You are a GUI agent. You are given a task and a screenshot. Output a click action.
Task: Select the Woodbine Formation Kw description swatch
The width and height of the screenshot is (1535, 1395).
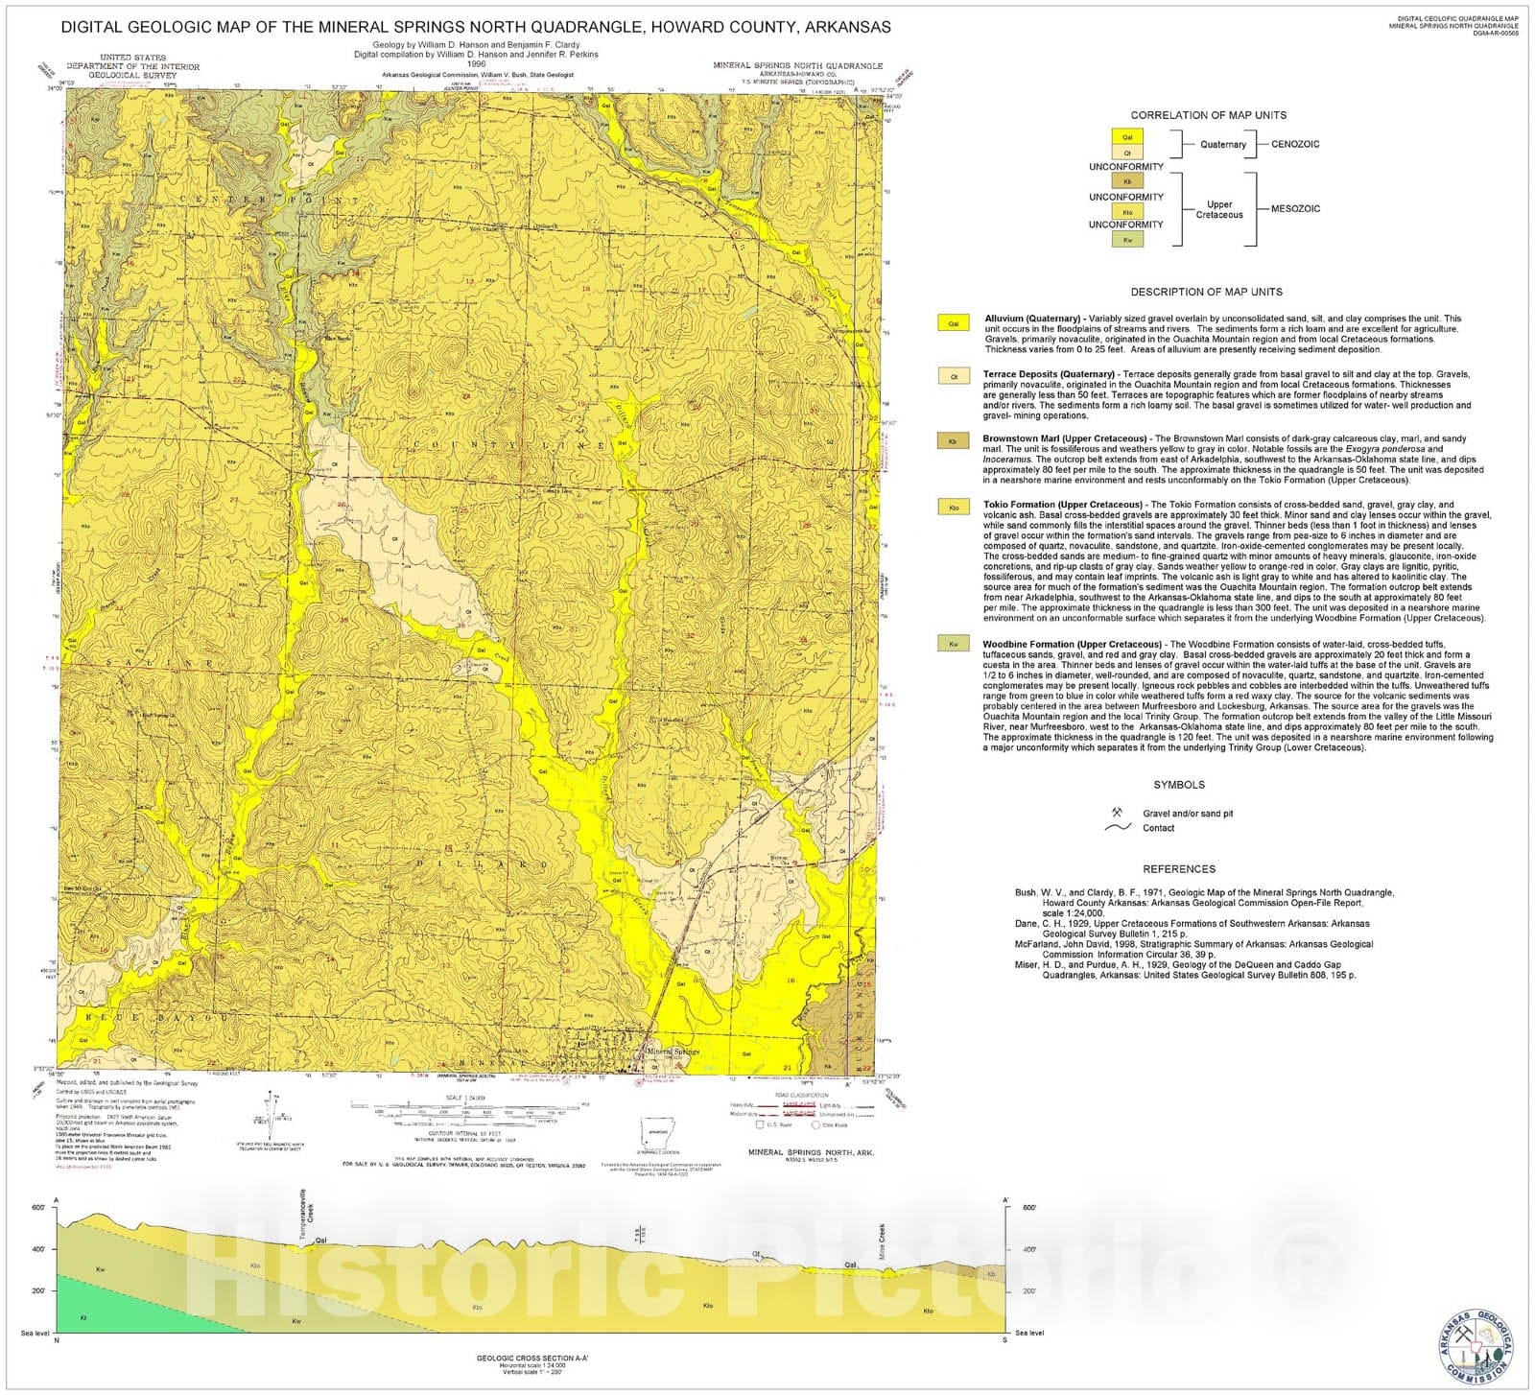coord(953,644)
